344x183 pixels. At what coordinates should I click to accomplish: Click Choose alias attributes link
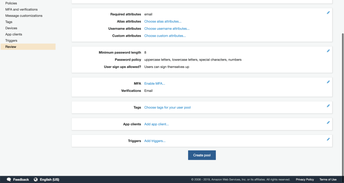point(163,21)
